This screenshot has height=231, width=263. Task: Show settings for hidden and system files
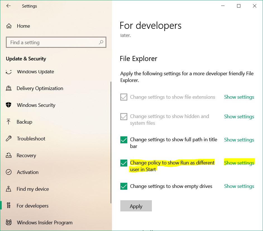click(x=239, y=117)
